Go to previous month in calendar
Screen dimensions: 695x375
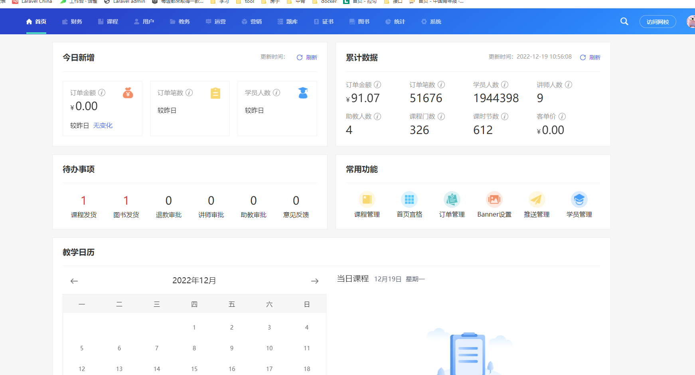tap(74, 281)
